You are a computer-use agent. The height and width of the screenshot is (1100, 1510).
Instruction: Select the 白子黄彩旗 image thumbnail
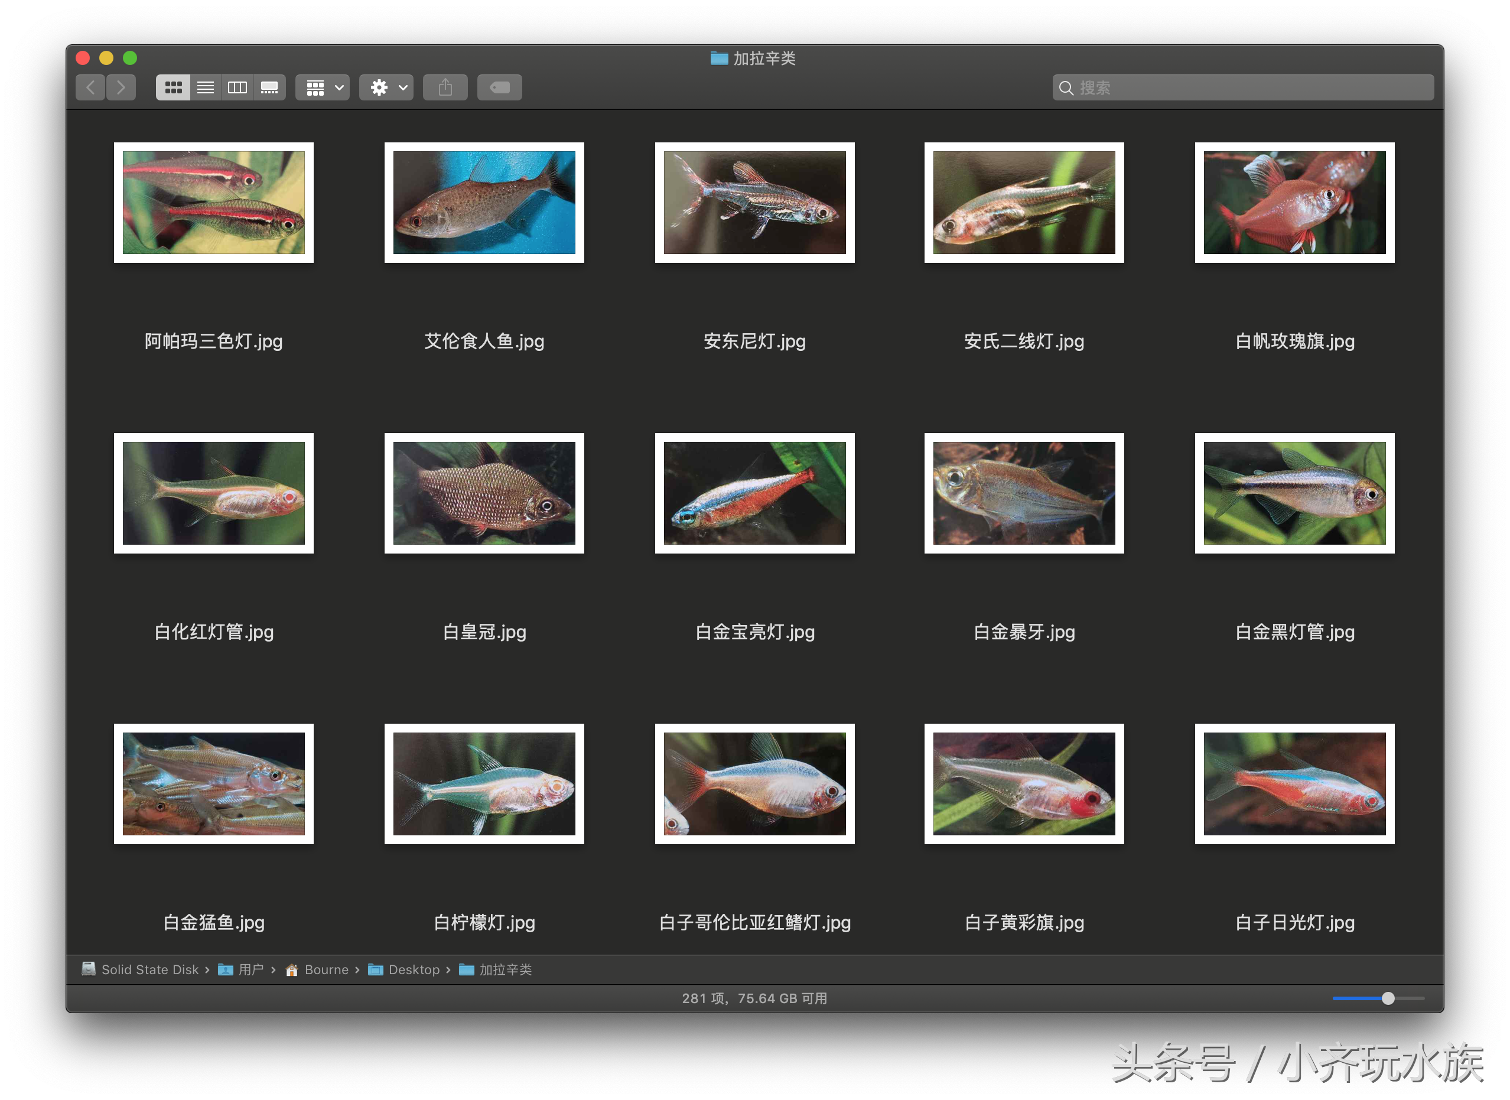1024,784
